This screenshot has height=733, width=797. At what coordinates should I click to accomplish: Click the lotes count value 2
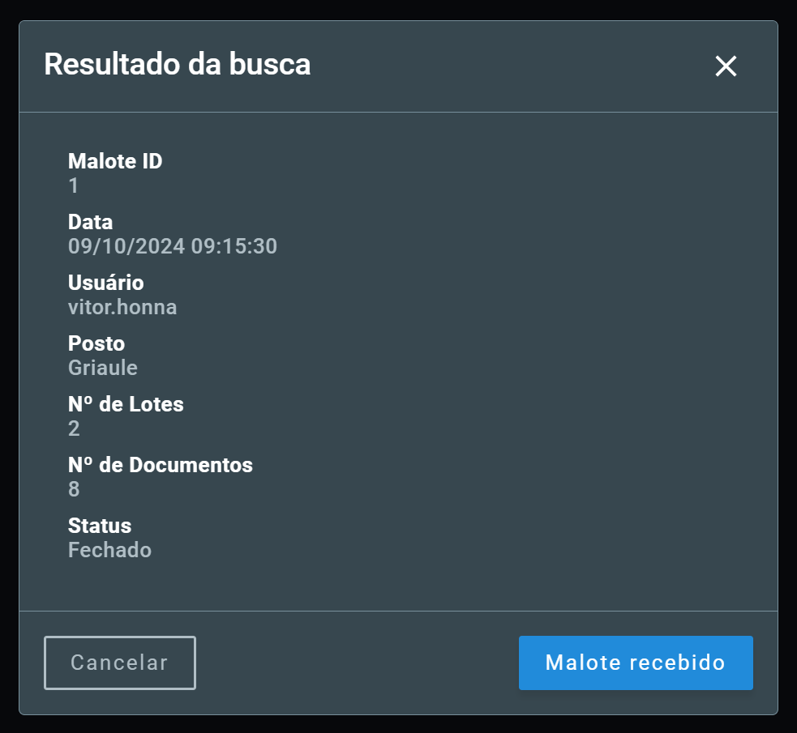[x=74, y=428]
